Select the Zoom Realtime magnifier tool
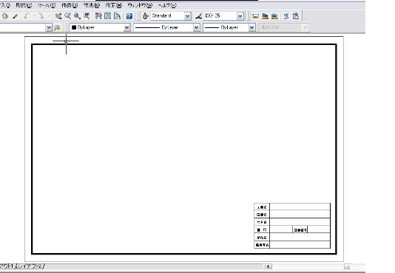The image size is (395, 273). [x=67, y=16]
